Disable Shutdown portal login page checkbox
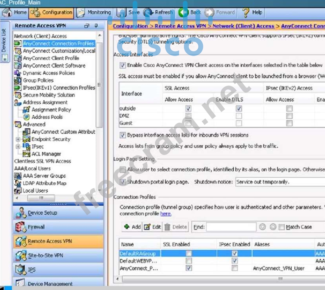Screen dimensions: 325x290 pyautogui.click(x=123, y=182)
